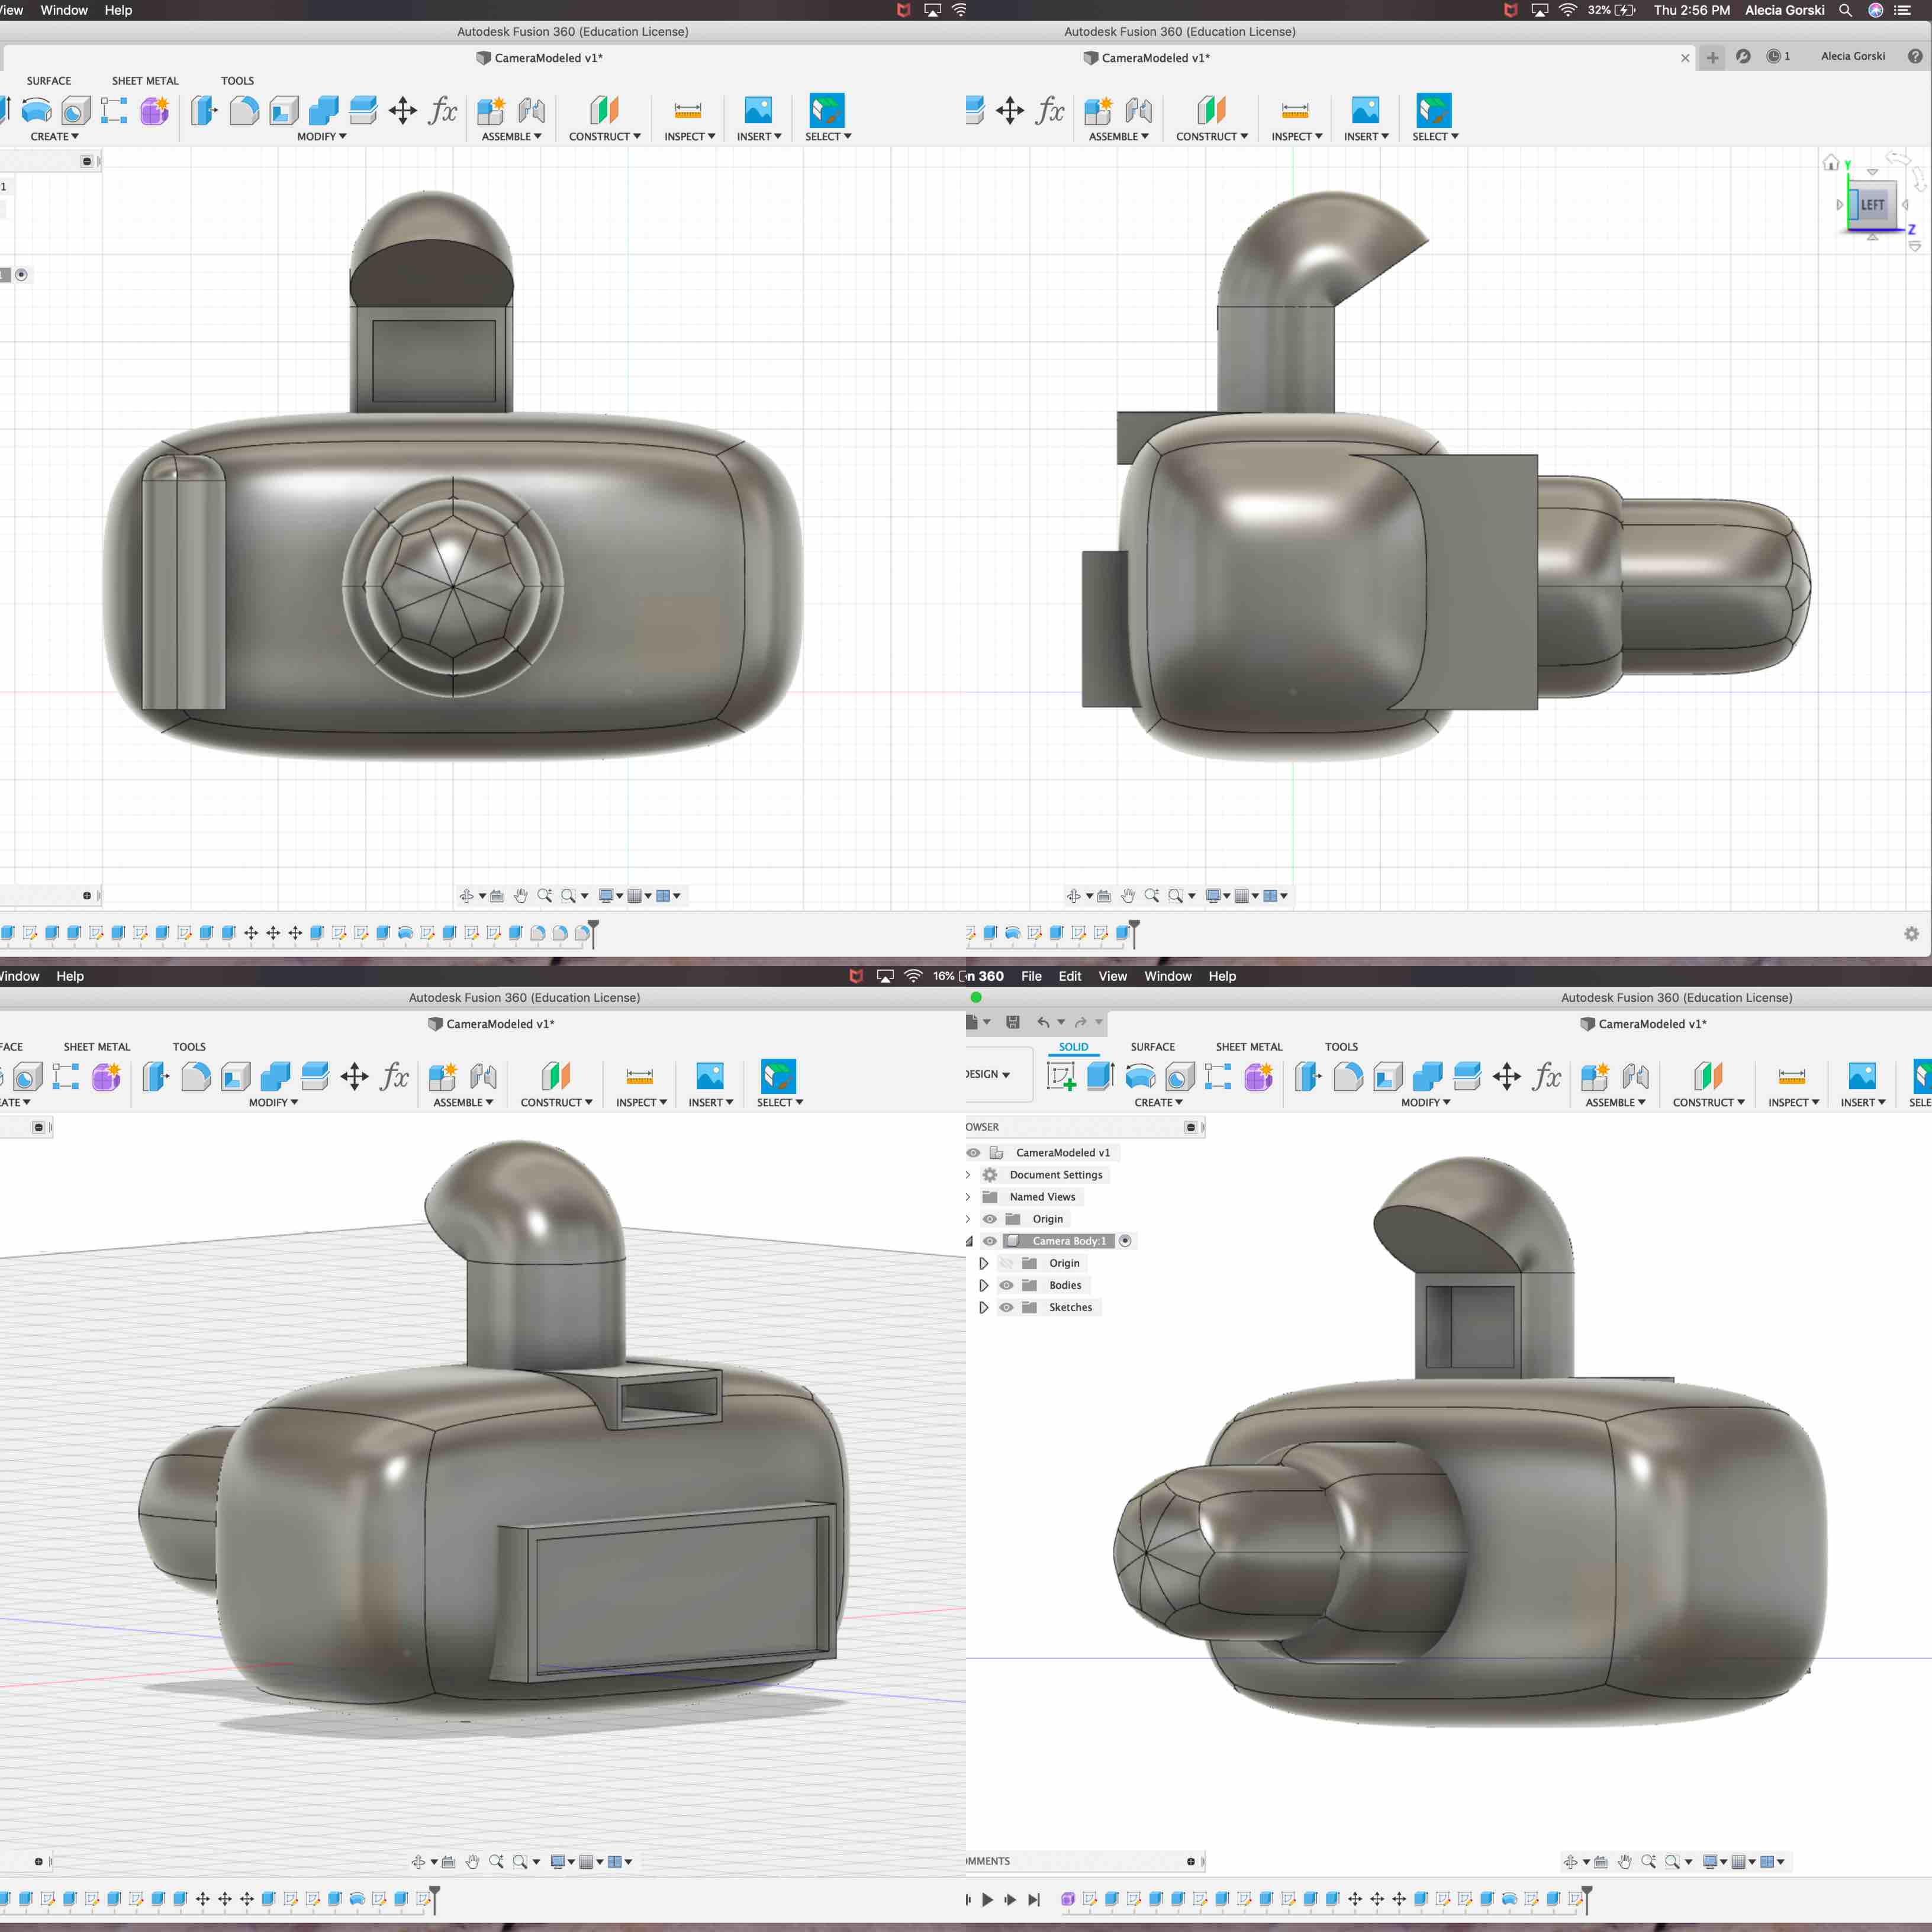Click timeline settings gear in top-right window

pyautogui.click(x=1911, y=933)
